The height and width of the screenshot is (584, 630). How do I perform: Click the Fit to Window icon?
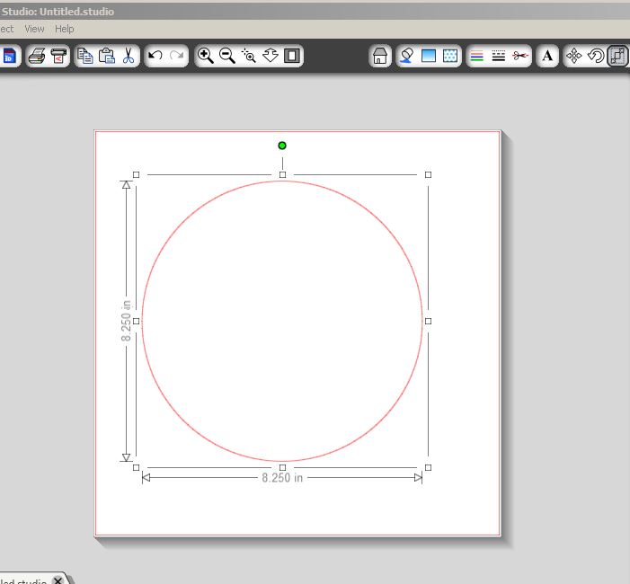click(292, 56)
